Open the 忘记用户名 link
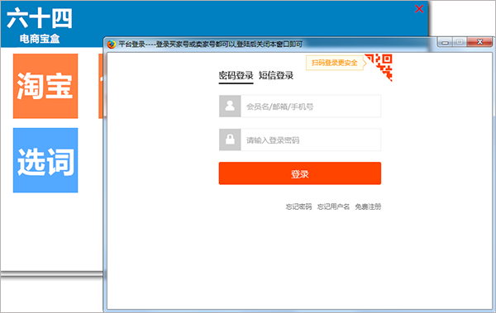496x313 pixels. click(x=333, y=206)
